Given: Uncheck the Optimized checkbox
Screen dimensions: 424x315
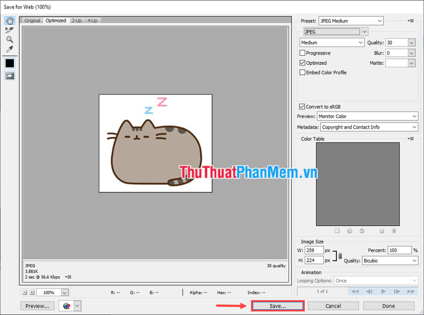Looking at the screenshot, I should click(302, 63).
